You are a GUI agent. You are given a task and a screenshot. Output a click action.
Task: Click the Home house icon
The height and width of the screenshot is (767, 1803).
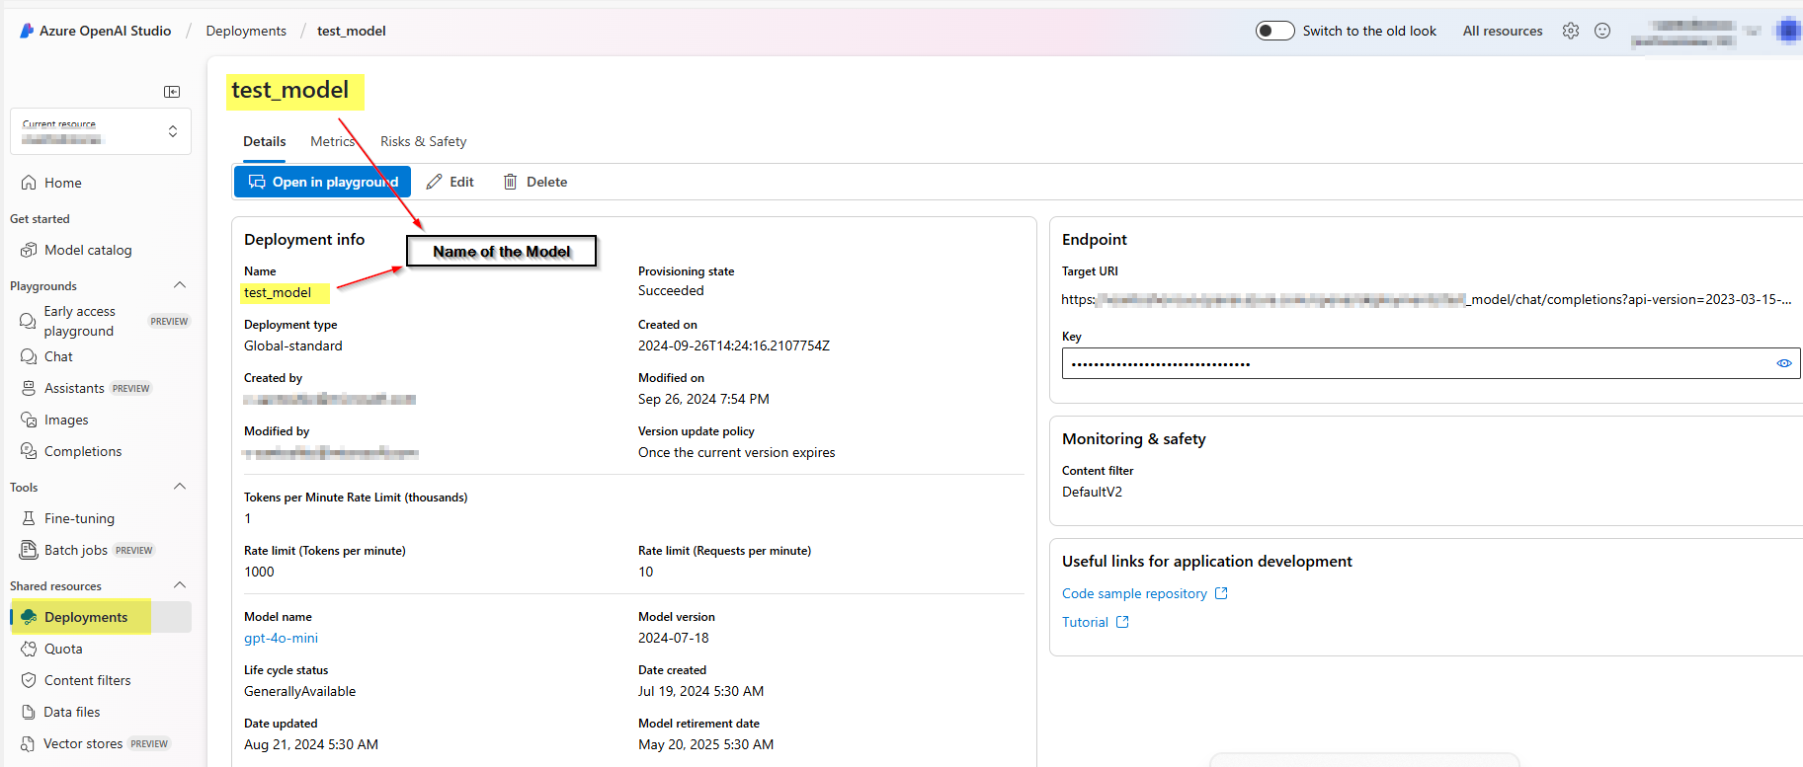[x=29, y=183]
